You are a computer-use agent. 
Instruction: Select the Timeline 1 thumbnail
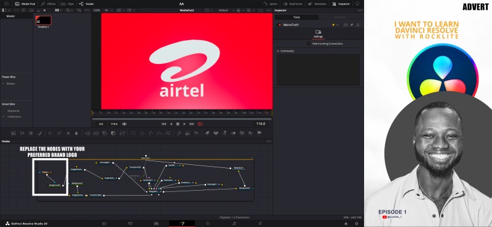(x=43, y=20)
